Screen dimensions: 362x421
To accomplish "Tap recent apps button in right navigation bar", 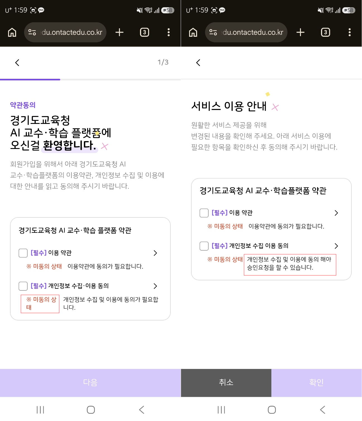I will pyautogui.click(x=221, y=410).
